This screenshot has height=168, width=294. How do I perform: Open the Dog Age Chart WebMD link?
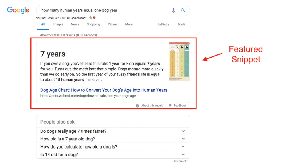pos(104,90)
